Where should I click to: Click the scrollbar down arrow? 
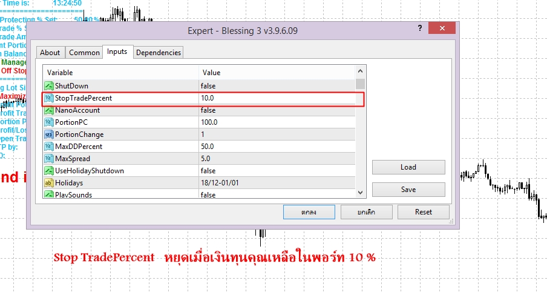tap(361, 193)
